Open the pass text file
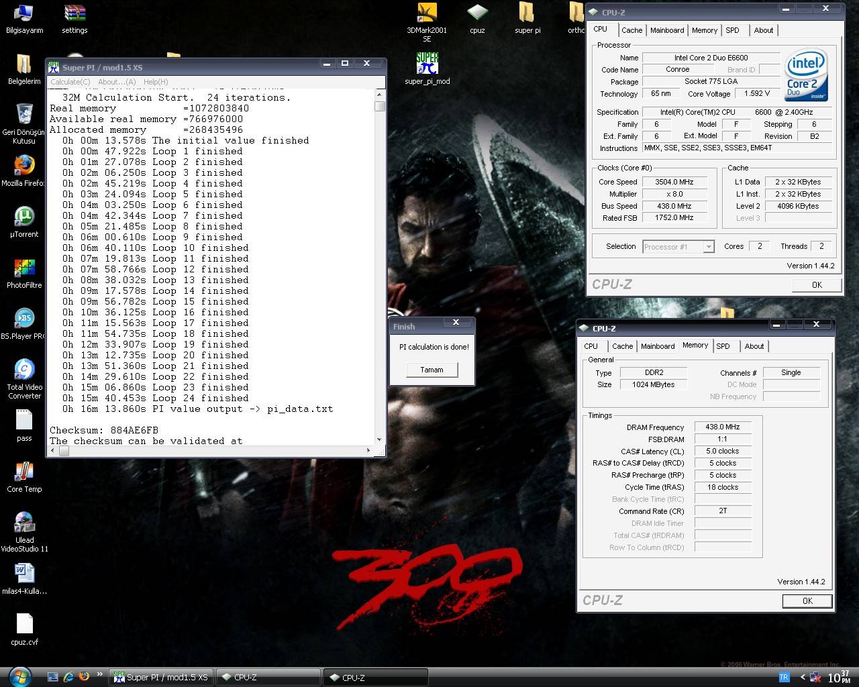Viewport: 859px width, 687px height. [x=24, y=427]
